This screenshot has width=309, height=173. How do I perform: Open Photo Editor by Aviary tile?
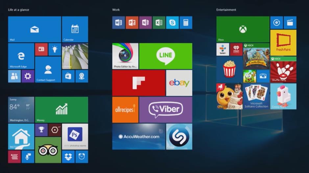pyautogui.click(x=125, y=56)
